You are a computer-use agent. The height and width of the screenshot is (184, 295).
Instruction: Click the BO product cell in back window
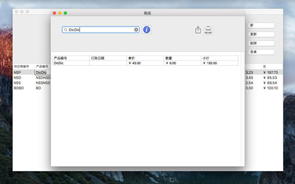point(38,88)
